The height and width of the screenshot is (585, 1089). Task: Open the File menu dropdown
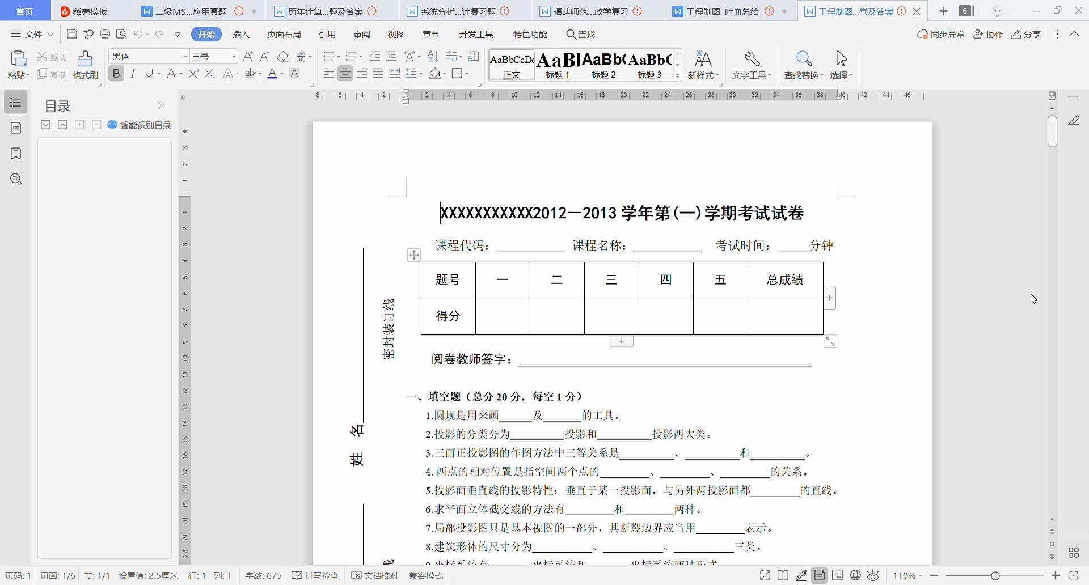pyautogui.click(x=33, y=34)
